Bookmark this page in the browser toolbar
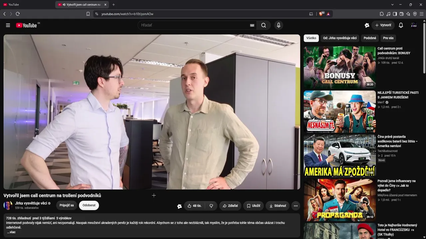This screenshot has width=426, height=239. (x=88, y=14)
